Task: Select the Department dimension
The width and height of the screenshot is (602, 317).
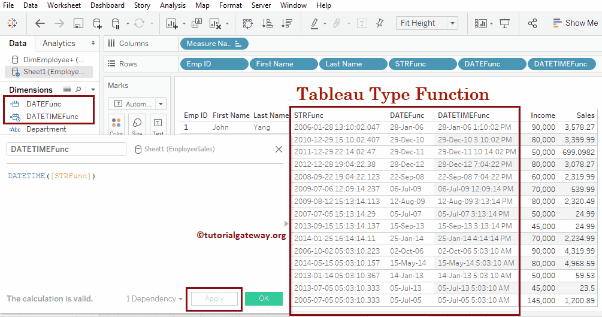Action: pyautogui.click(x=46, y=129)
